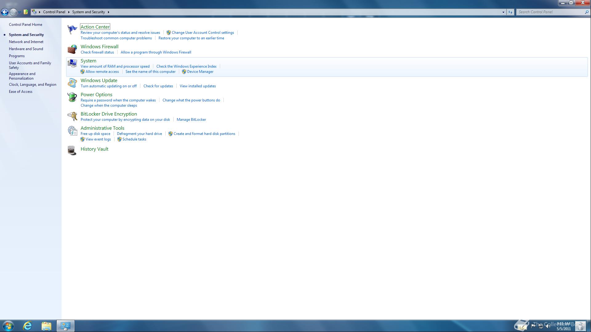Image resolution: width=591 pixels, height=332 pixels.
Task: Click Change when the computer sleeps
Action: (109, 105)
